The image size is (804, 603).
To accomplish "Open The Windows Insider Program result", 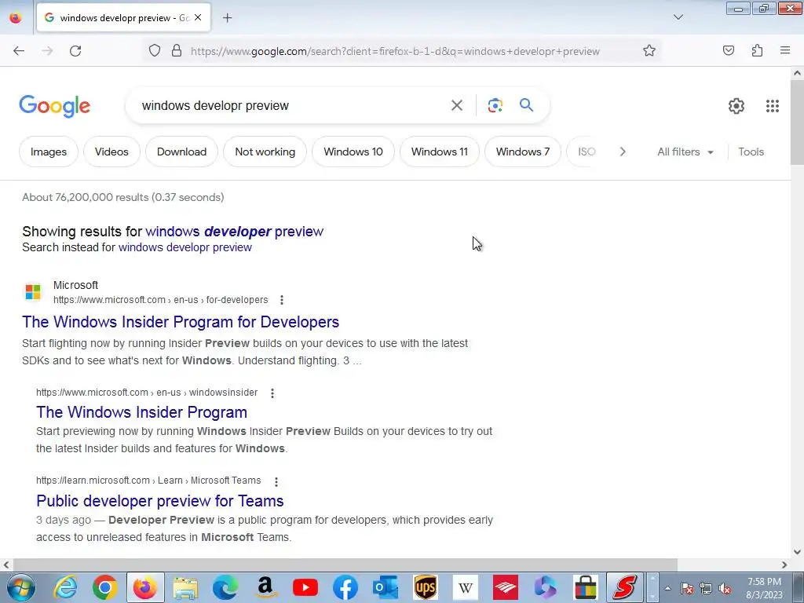I will point(141,412).
